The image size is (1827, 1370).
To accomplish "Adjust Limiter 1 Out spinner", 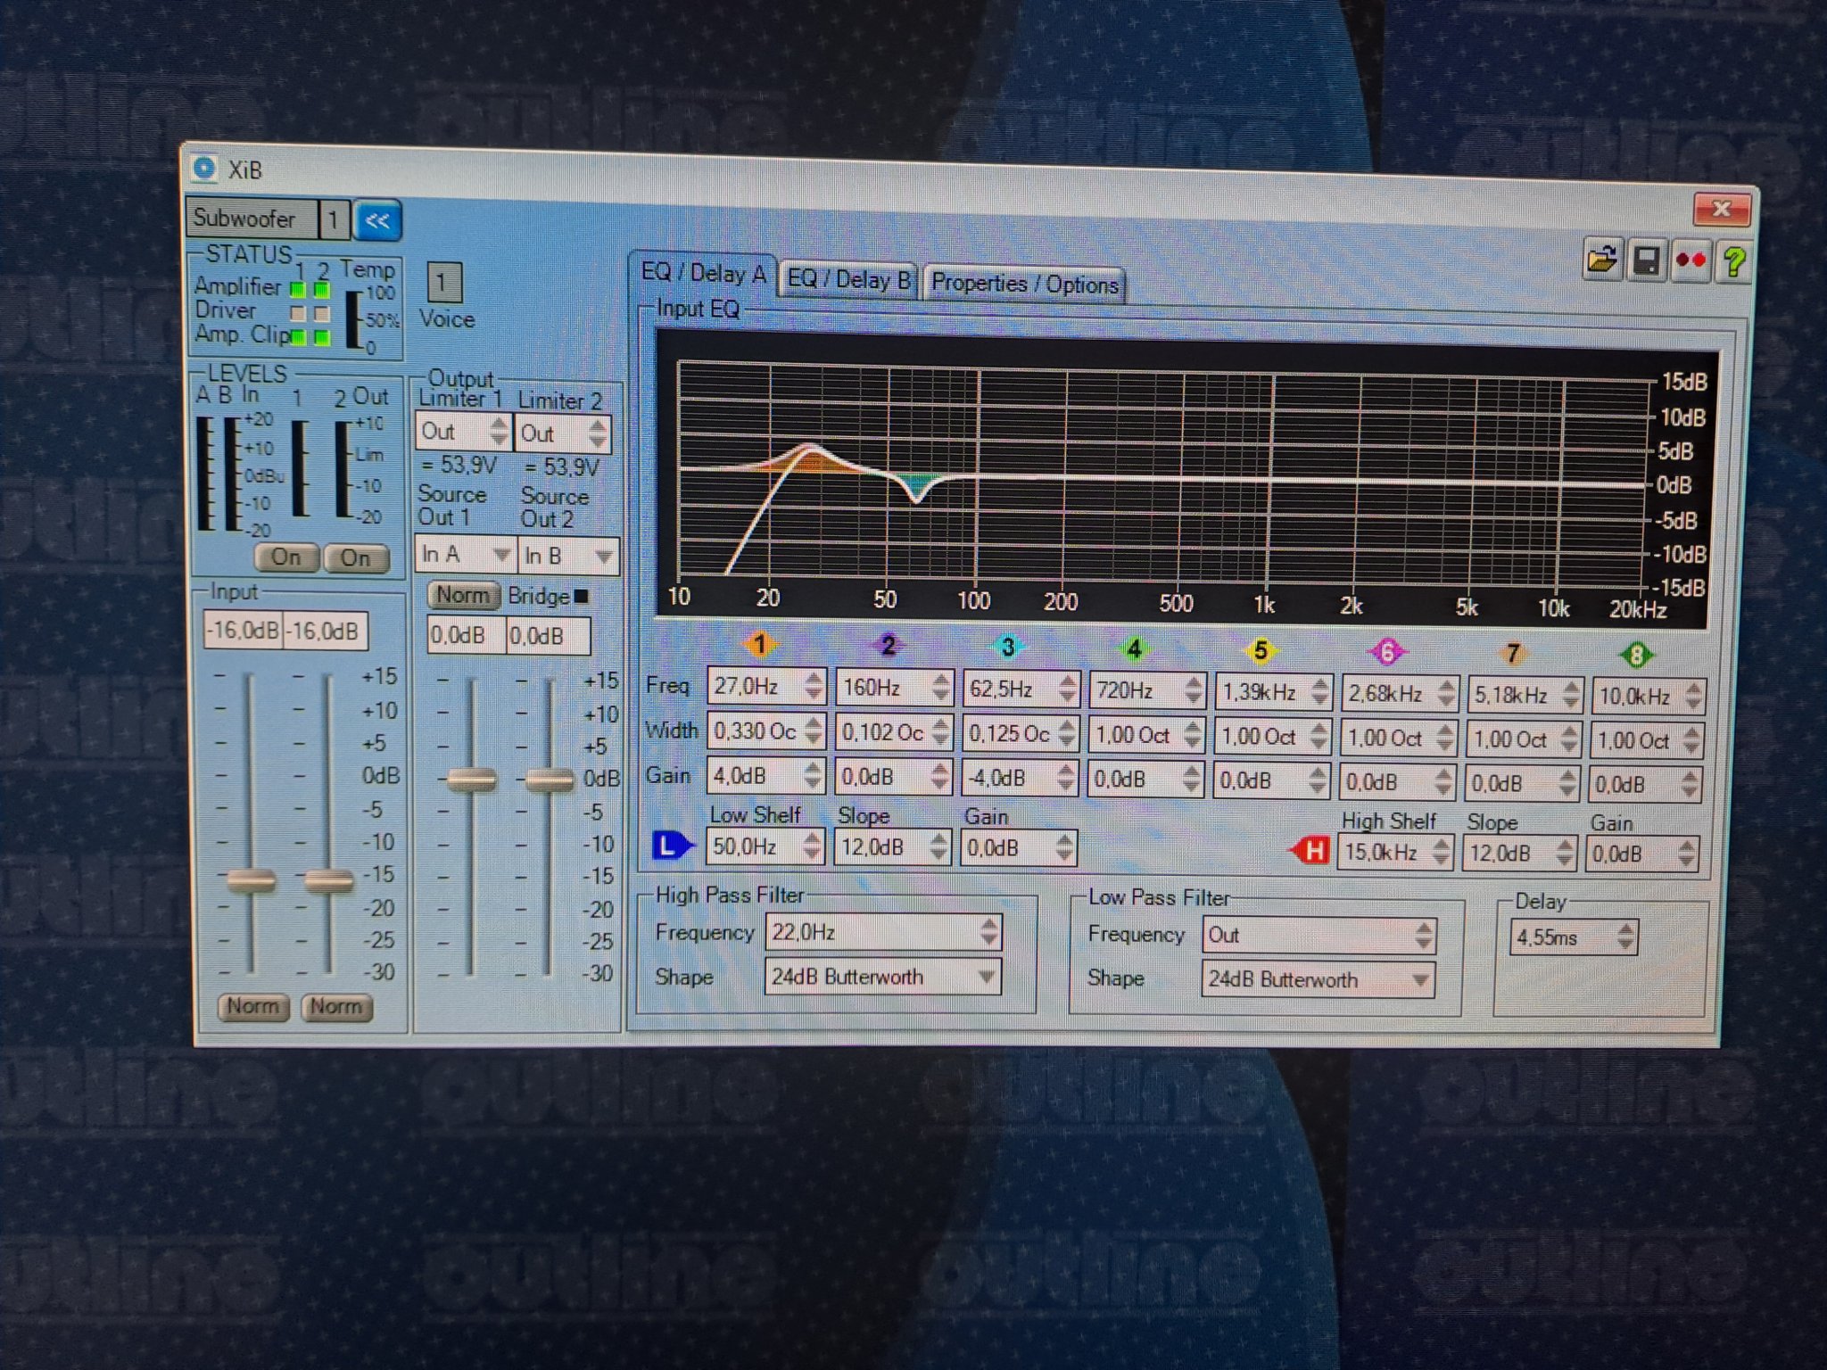I will point(499,432).
